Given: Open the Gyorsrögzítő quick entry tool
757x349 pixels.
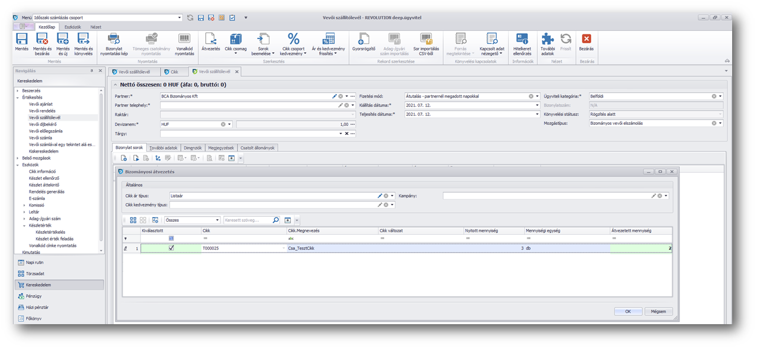Looking at the screenshot, I should pos(364,40).
